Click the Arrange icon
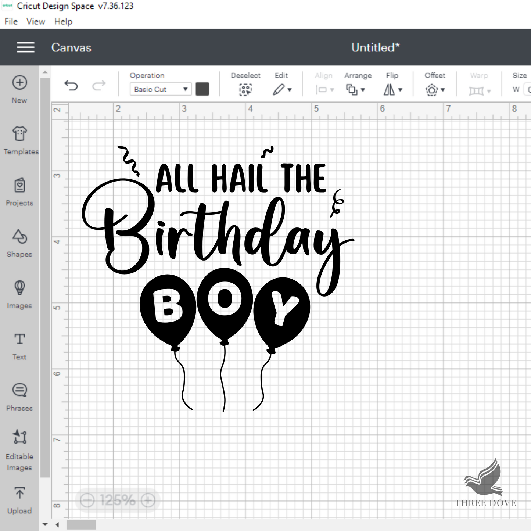This screenshot has width=531, height=531. (x=352, y=89)
